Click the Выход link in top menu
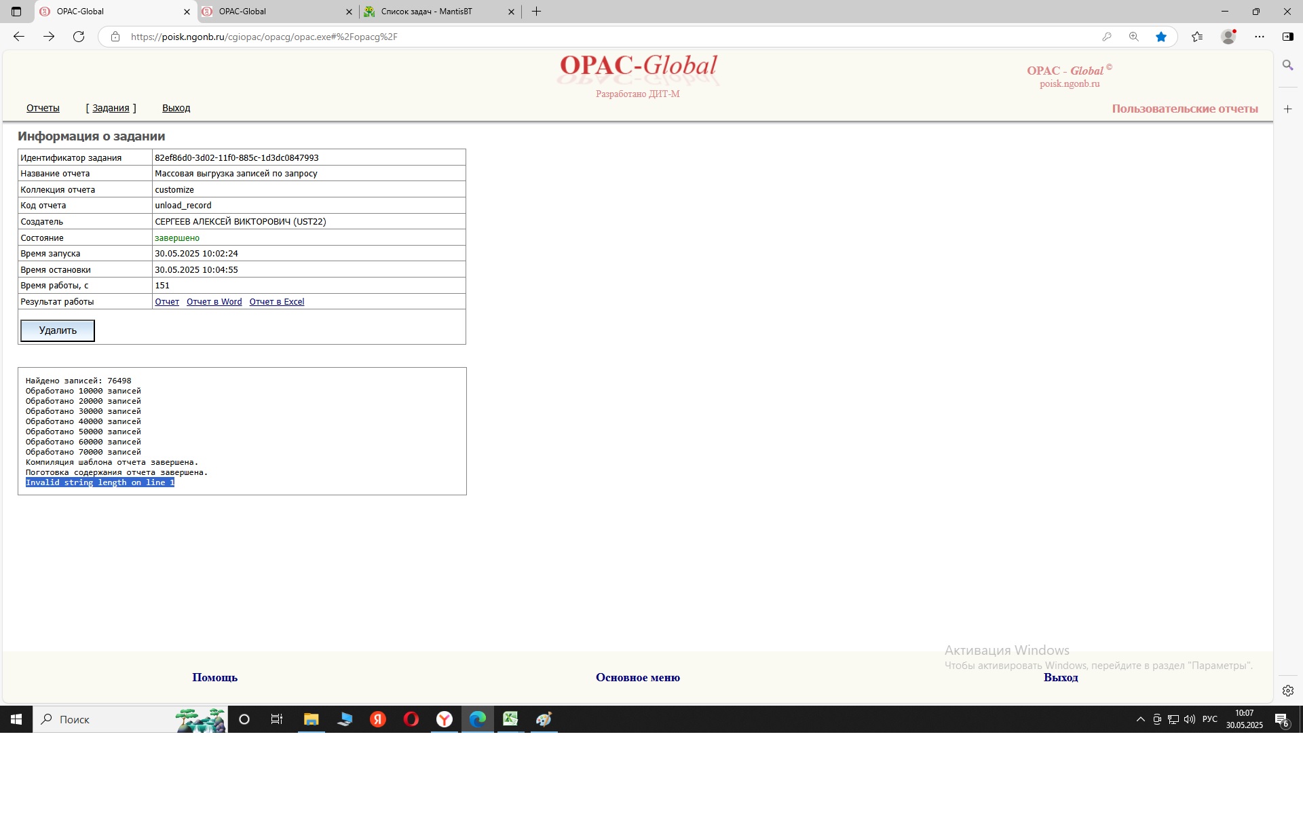The image size is (1303, 840). click(176, 108)
